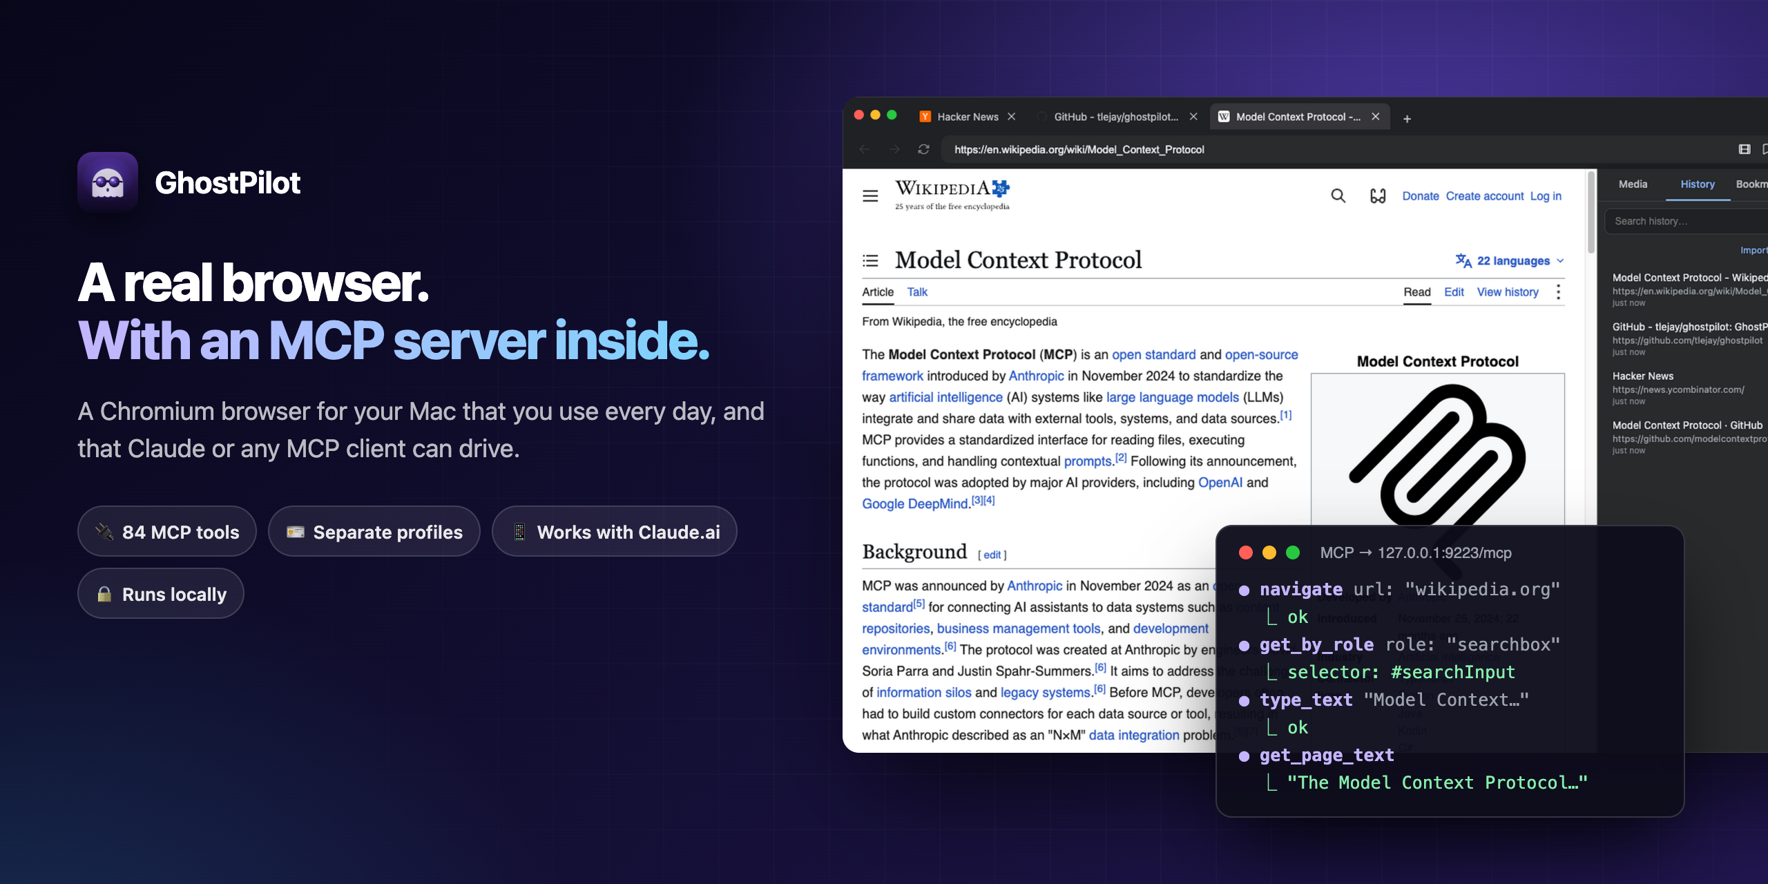Open the data integration link
This screenshot has height=884, width=1768.
click(1134, 735)
